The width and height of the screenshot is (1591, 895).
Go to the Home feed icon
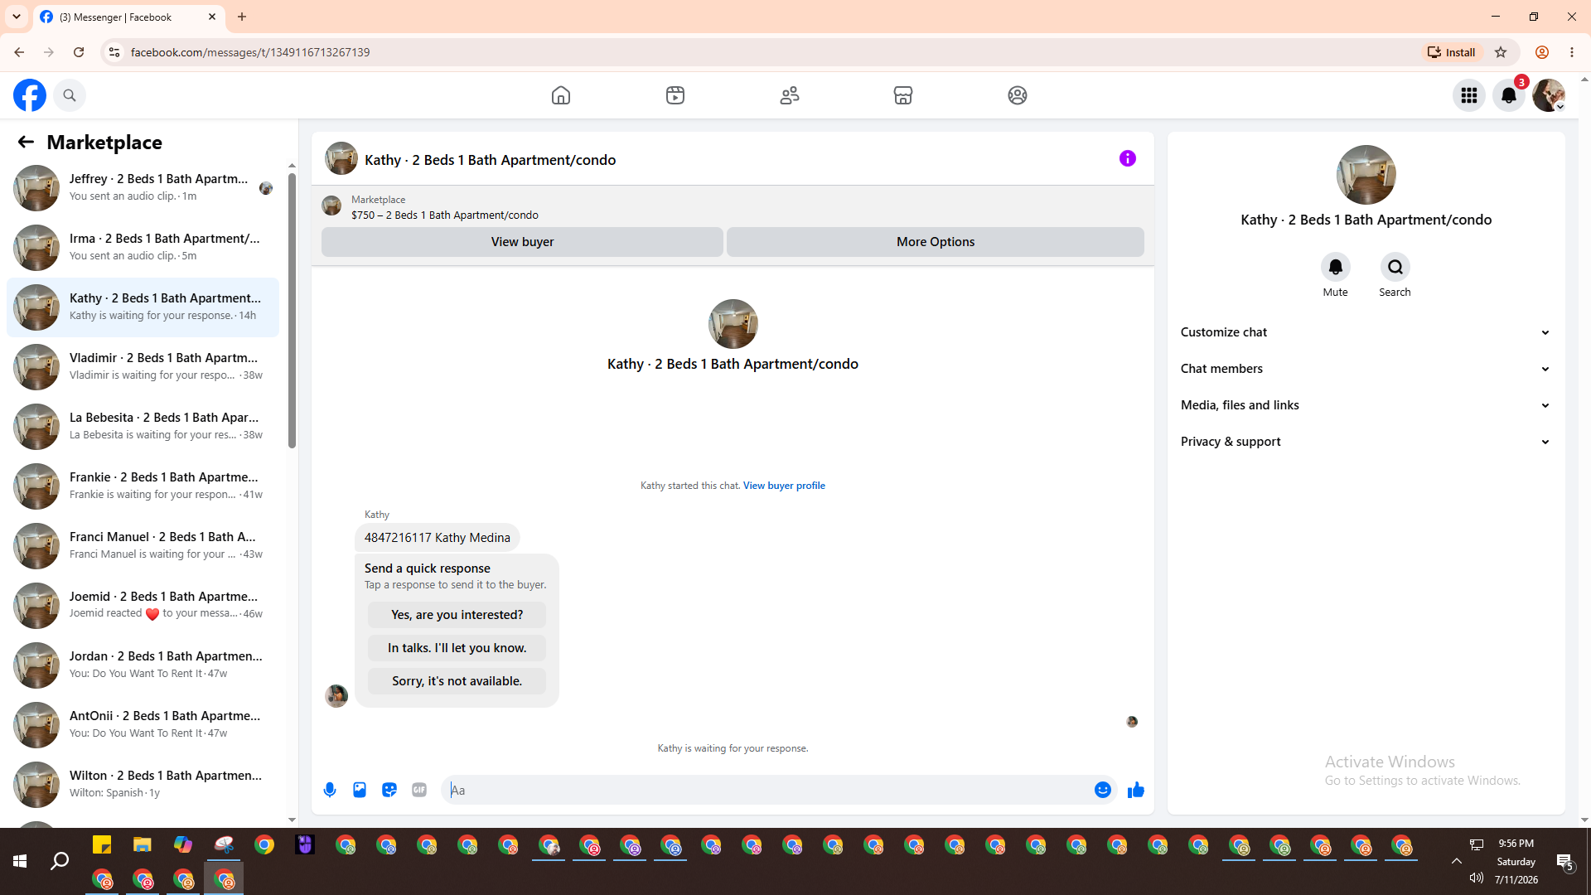point(561,95)
